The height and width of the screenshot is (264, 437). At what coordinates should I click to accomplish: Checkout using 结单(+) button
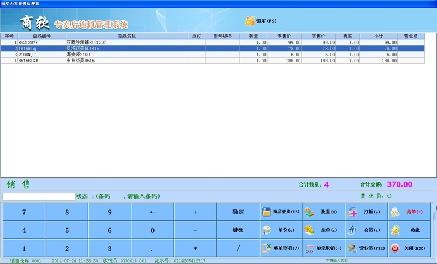tap(409, 212)
